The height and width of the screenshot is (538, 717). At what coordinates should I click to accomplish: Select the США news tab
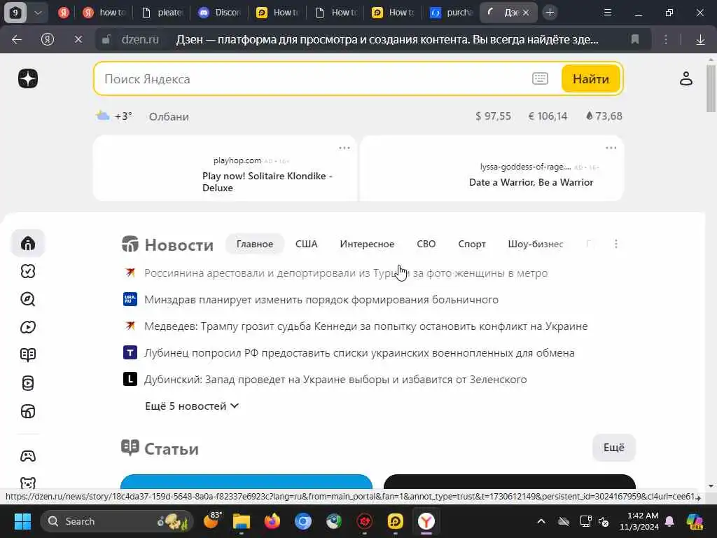pyautogui.click(x=307, y=244)
